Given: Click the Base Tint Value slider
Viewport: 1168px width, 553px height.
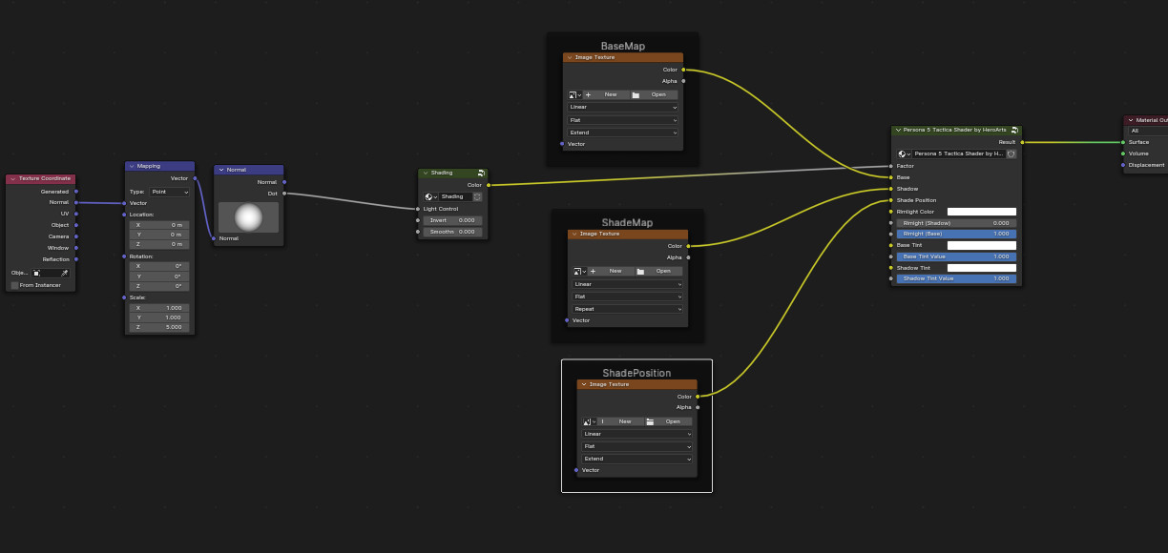Looking at the screenshot, I should click(x=955, y=256).
